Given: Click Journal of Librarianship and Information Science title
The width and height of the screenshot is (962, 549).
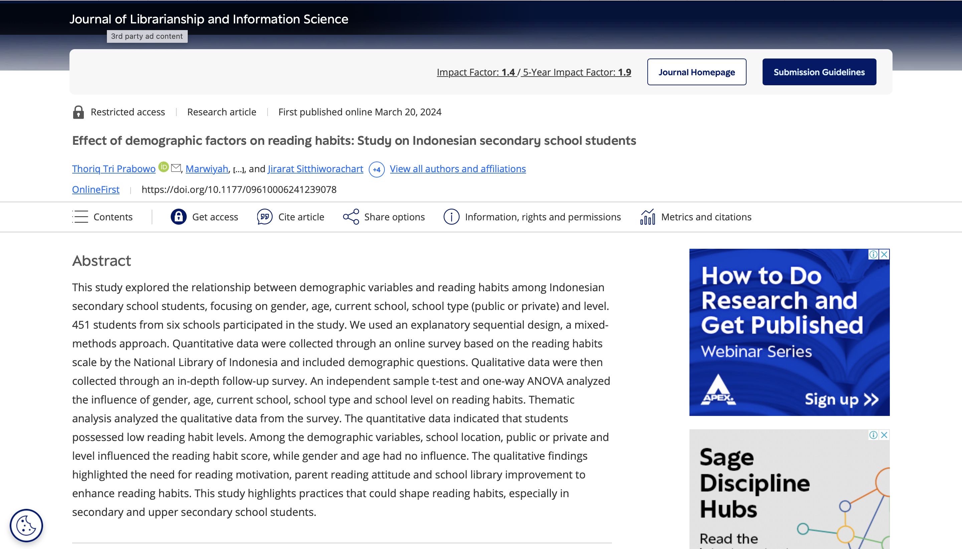Looking at the screenshot, I should 209,19.
